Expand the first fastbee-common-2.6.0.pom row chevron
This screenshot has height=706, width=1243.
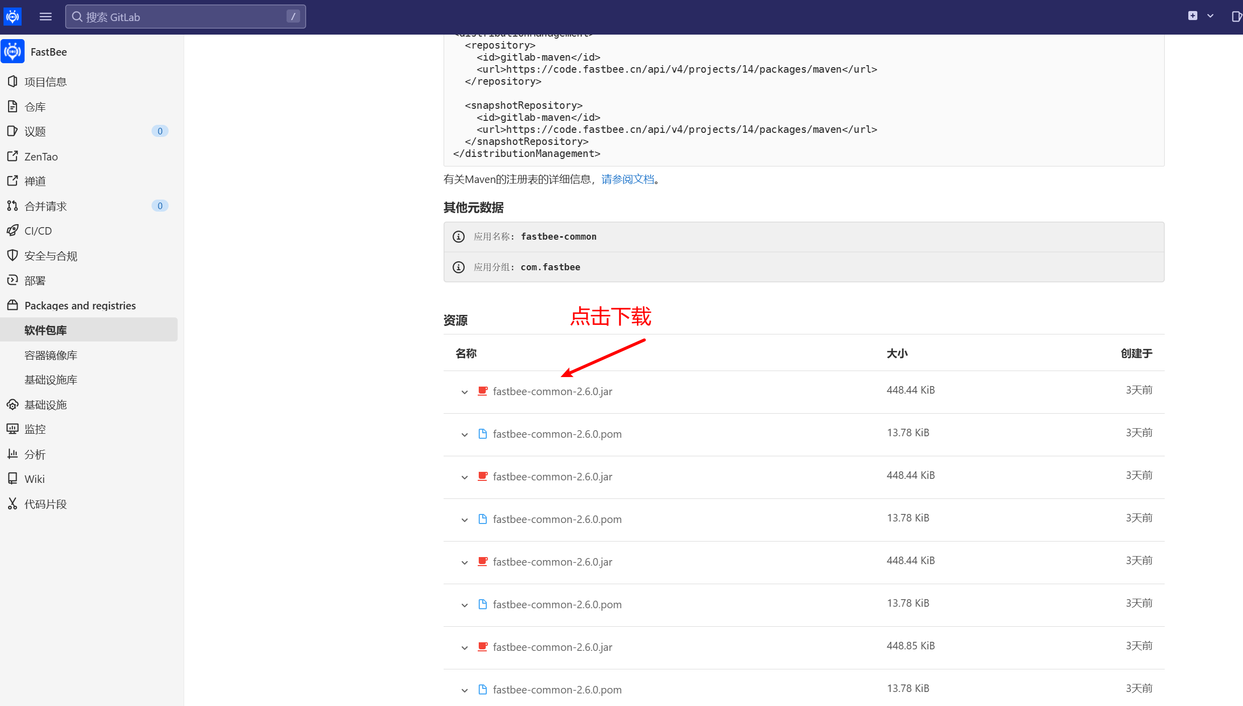[x=465, y=435]
